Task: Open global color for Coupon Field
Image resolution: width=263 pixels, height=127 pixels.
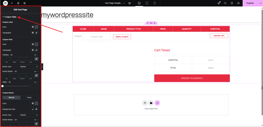Action: pos(33,44)
